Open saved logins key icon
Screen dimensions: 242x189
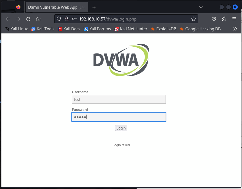coord(74,19)
